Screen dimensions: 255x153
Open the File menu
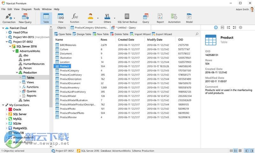click(3, 9)
